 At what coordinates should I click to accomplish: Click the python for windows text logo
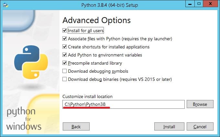[24, 118]
